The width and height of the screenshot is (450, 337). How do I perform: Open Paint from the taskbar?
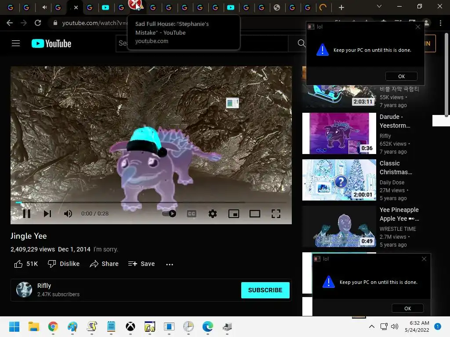click(x=73, y=326)
